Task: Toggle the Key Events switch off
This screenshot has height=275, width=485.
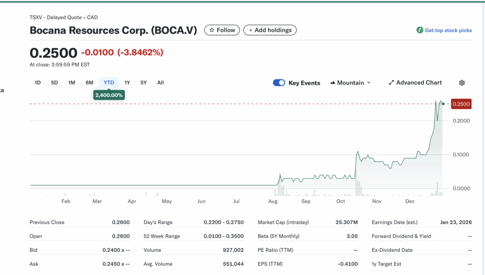Action: tap(279, 82)
